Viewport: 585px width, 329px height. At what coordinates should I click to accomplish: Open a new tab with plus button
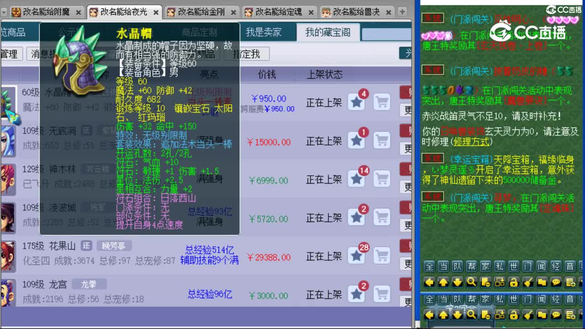click(402, 11)
